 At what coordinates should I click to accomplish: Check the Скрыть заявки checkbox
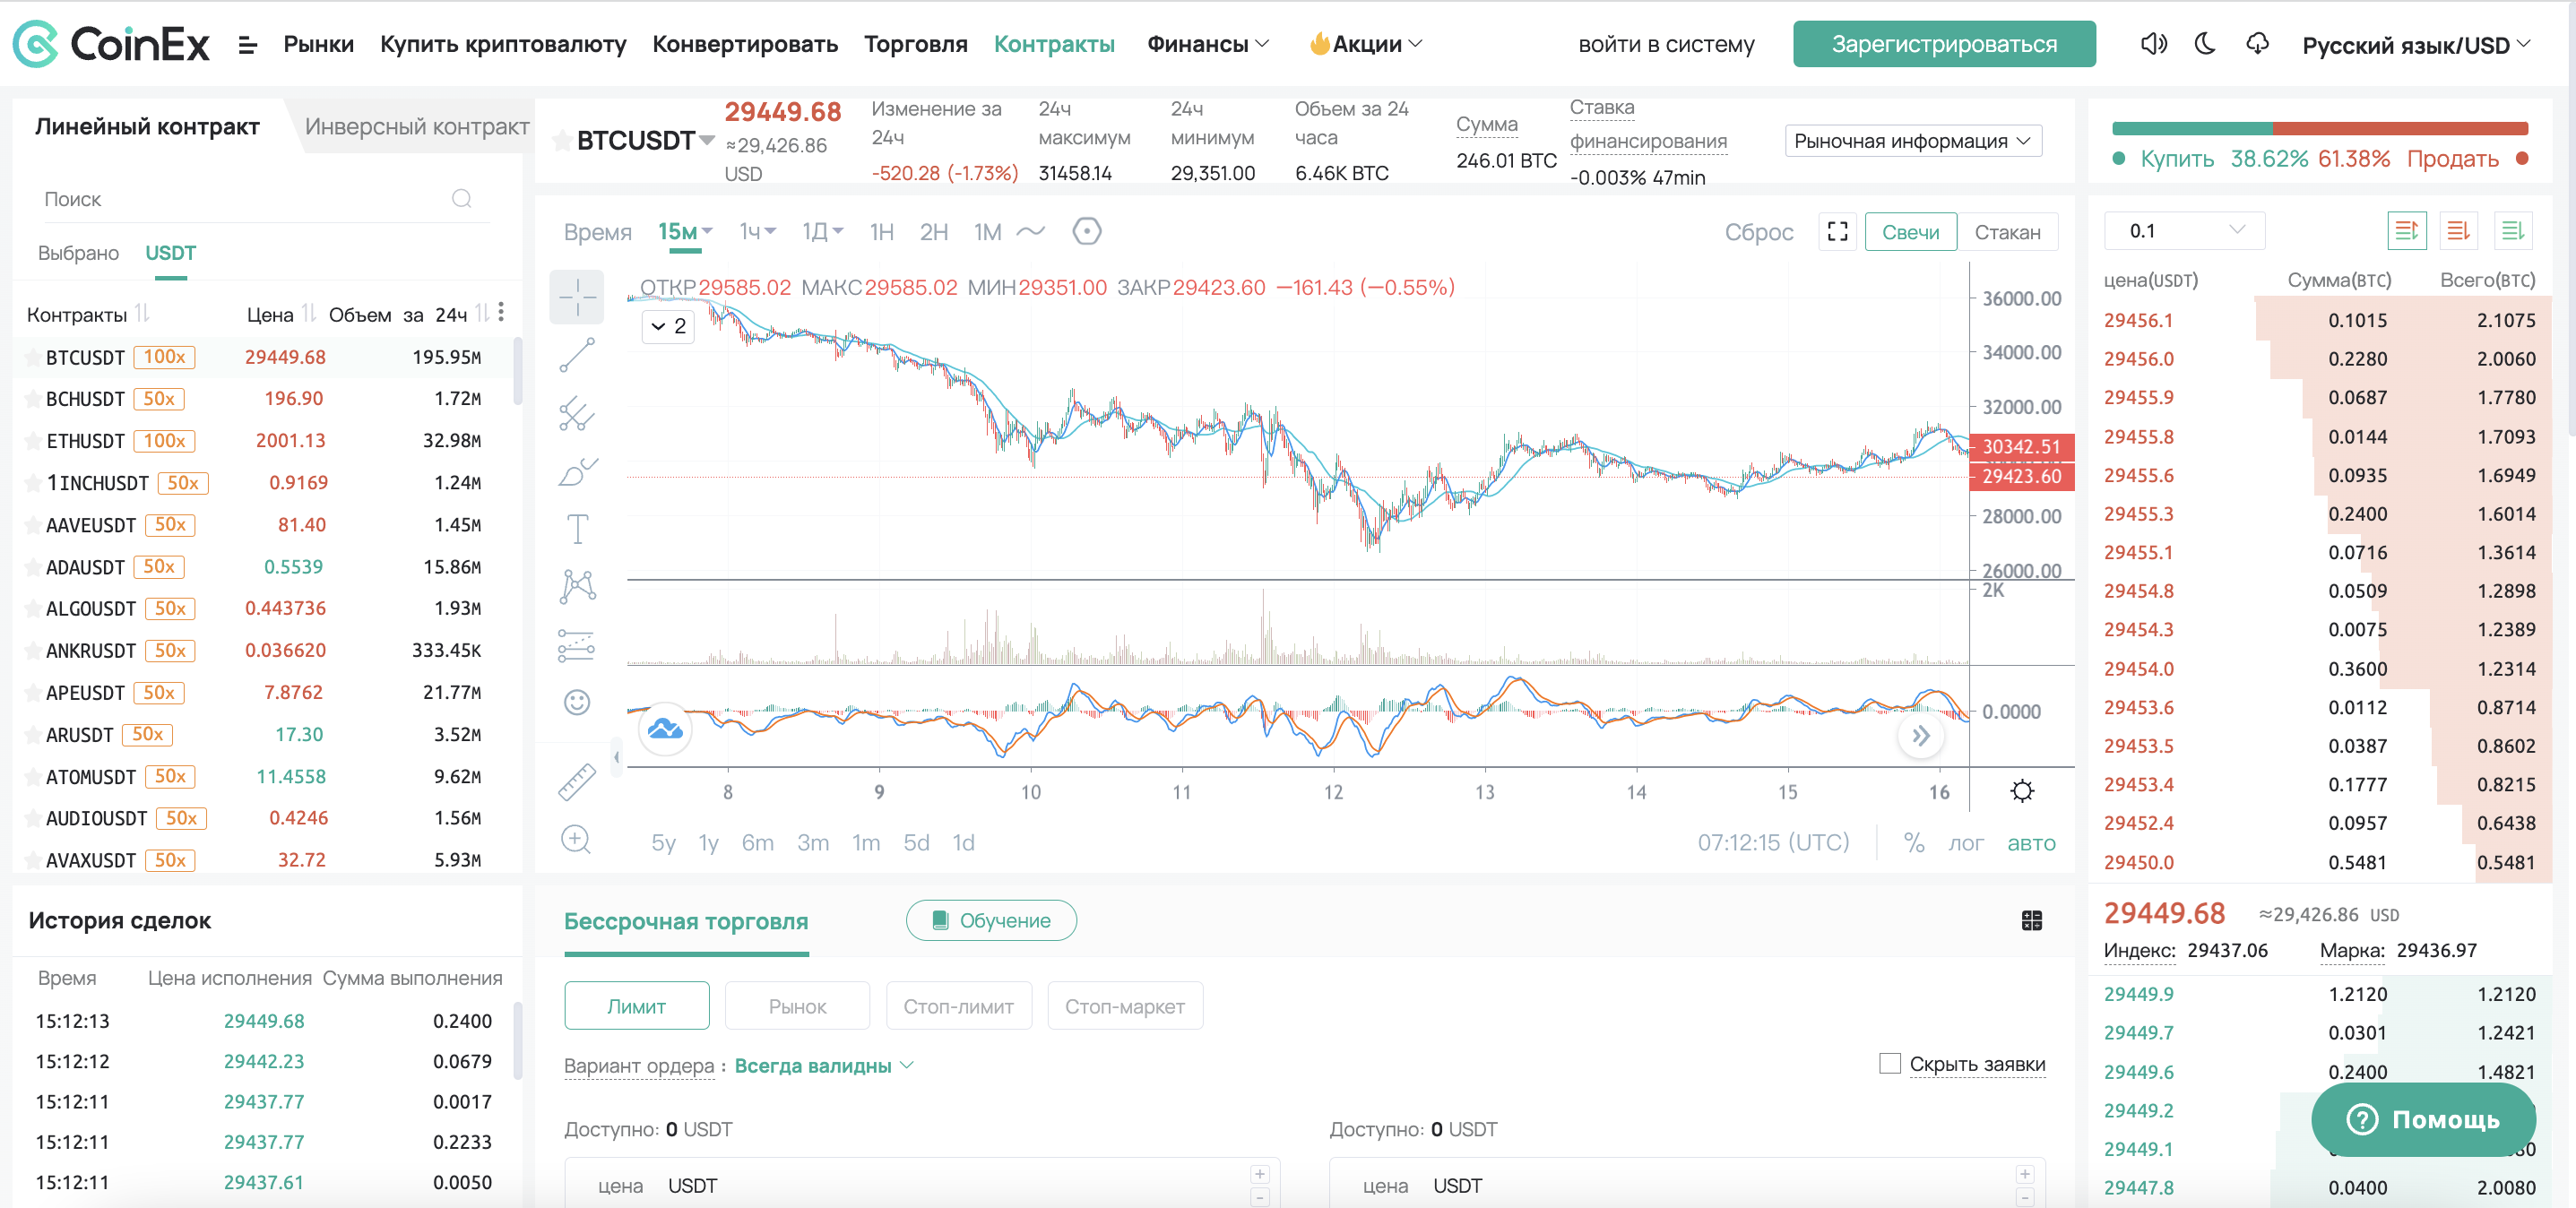point(1890,1063)
